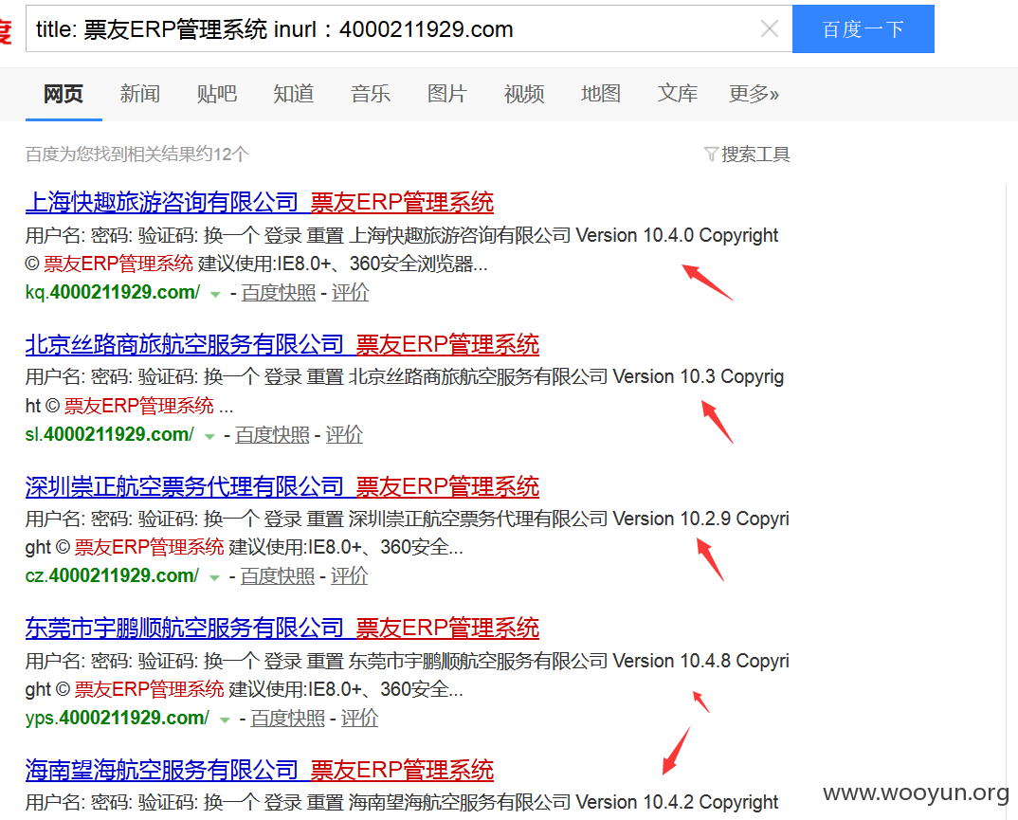Click the 百度一下 search button
This screenshot has height=820, width=1018.
point(863,28)
